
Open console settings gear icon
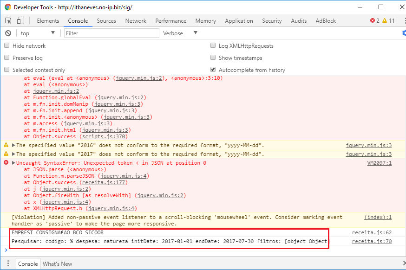[x=404, y=33]
